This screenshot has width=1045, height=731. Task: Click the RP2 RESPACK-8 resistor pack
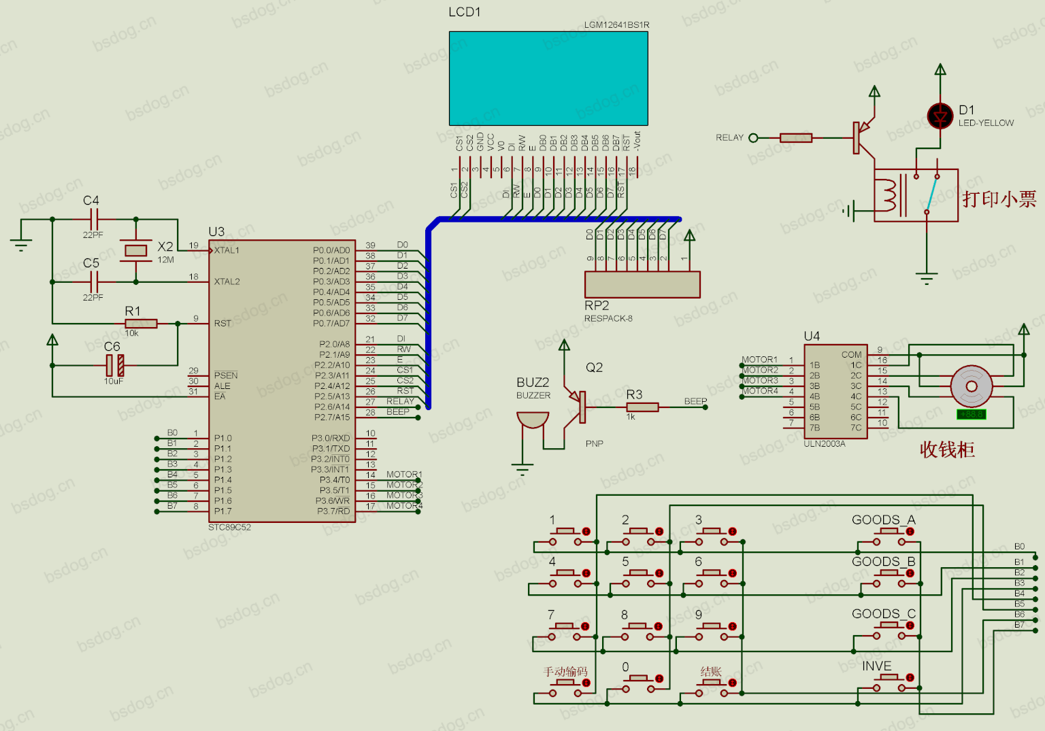tap(642, 284)
